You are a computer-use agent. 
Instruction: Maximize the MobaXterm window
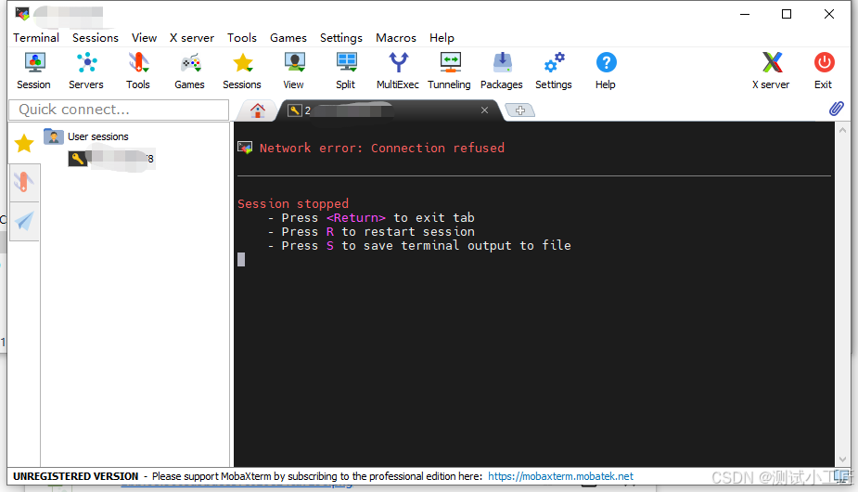tap(787, 14)
